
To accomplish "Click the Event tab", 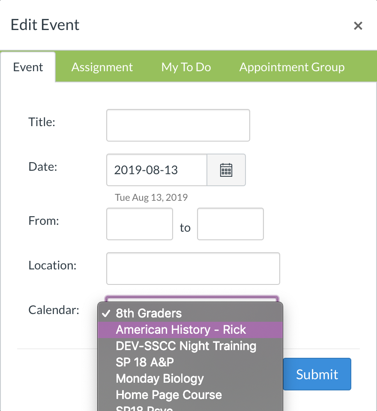I will tap(28, 67).
